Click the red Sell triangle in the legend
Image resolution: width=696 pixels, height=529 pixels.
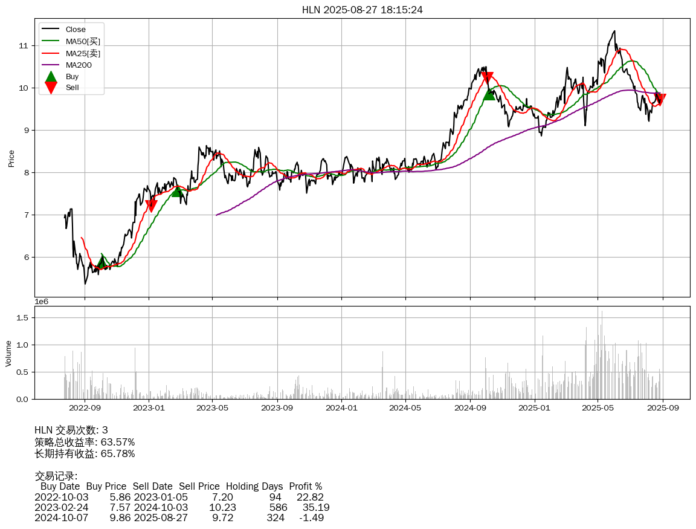51,88
